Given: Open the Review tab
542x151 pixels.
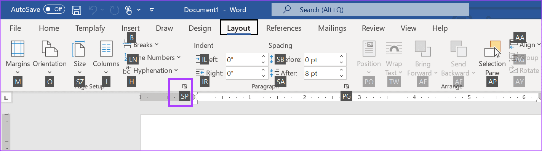Looking at the screenshot, I should click(373, 28).
